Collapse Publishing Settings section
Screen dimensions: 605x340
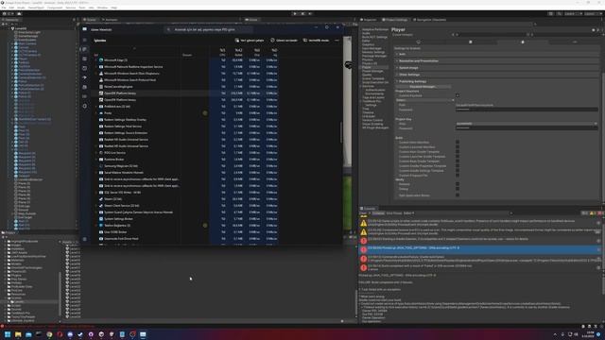[x=496, y=81]
